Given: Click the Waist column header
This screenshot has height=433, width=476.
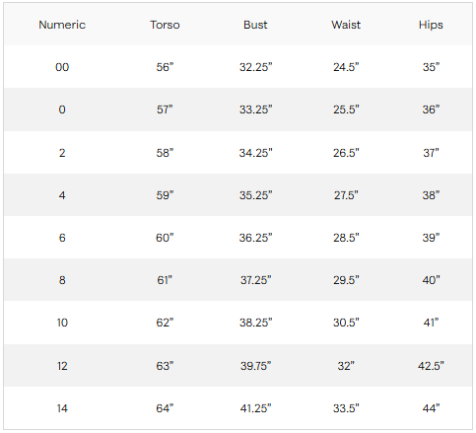Looking at the screenshot, I should click(x=346, y=25).
